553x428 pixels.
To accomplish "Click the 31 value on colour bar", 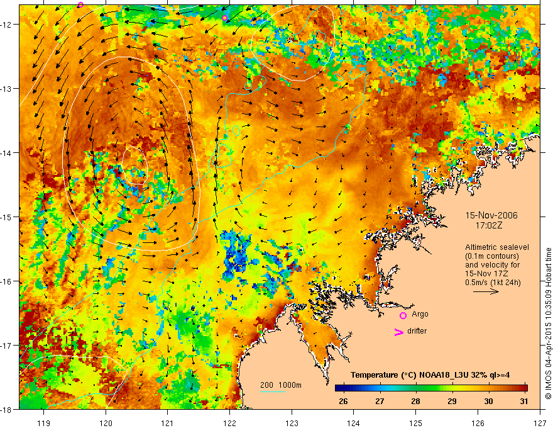I will [524, 401].
